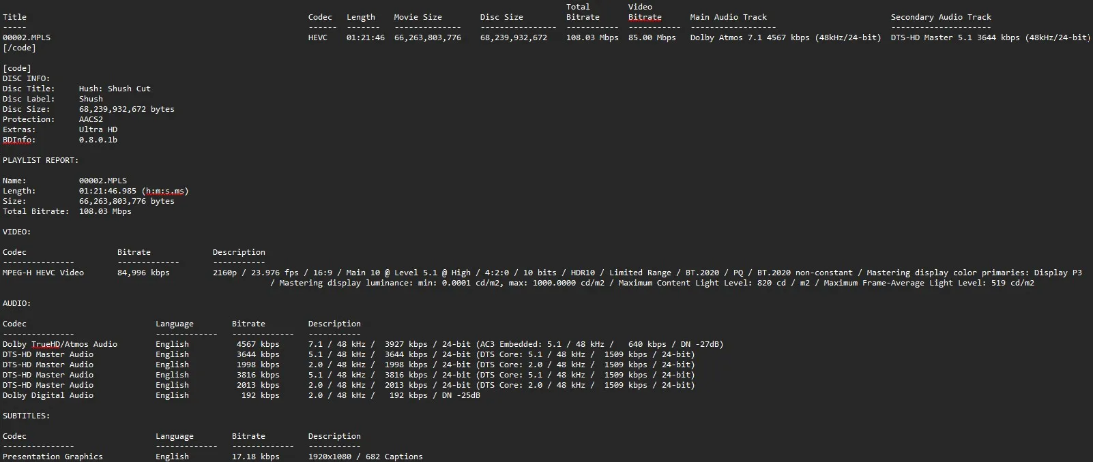This screenshot has height=462, width=1093.
Task: Click the Presentation Graphics subtitle codec
Action: pos(53,457)
